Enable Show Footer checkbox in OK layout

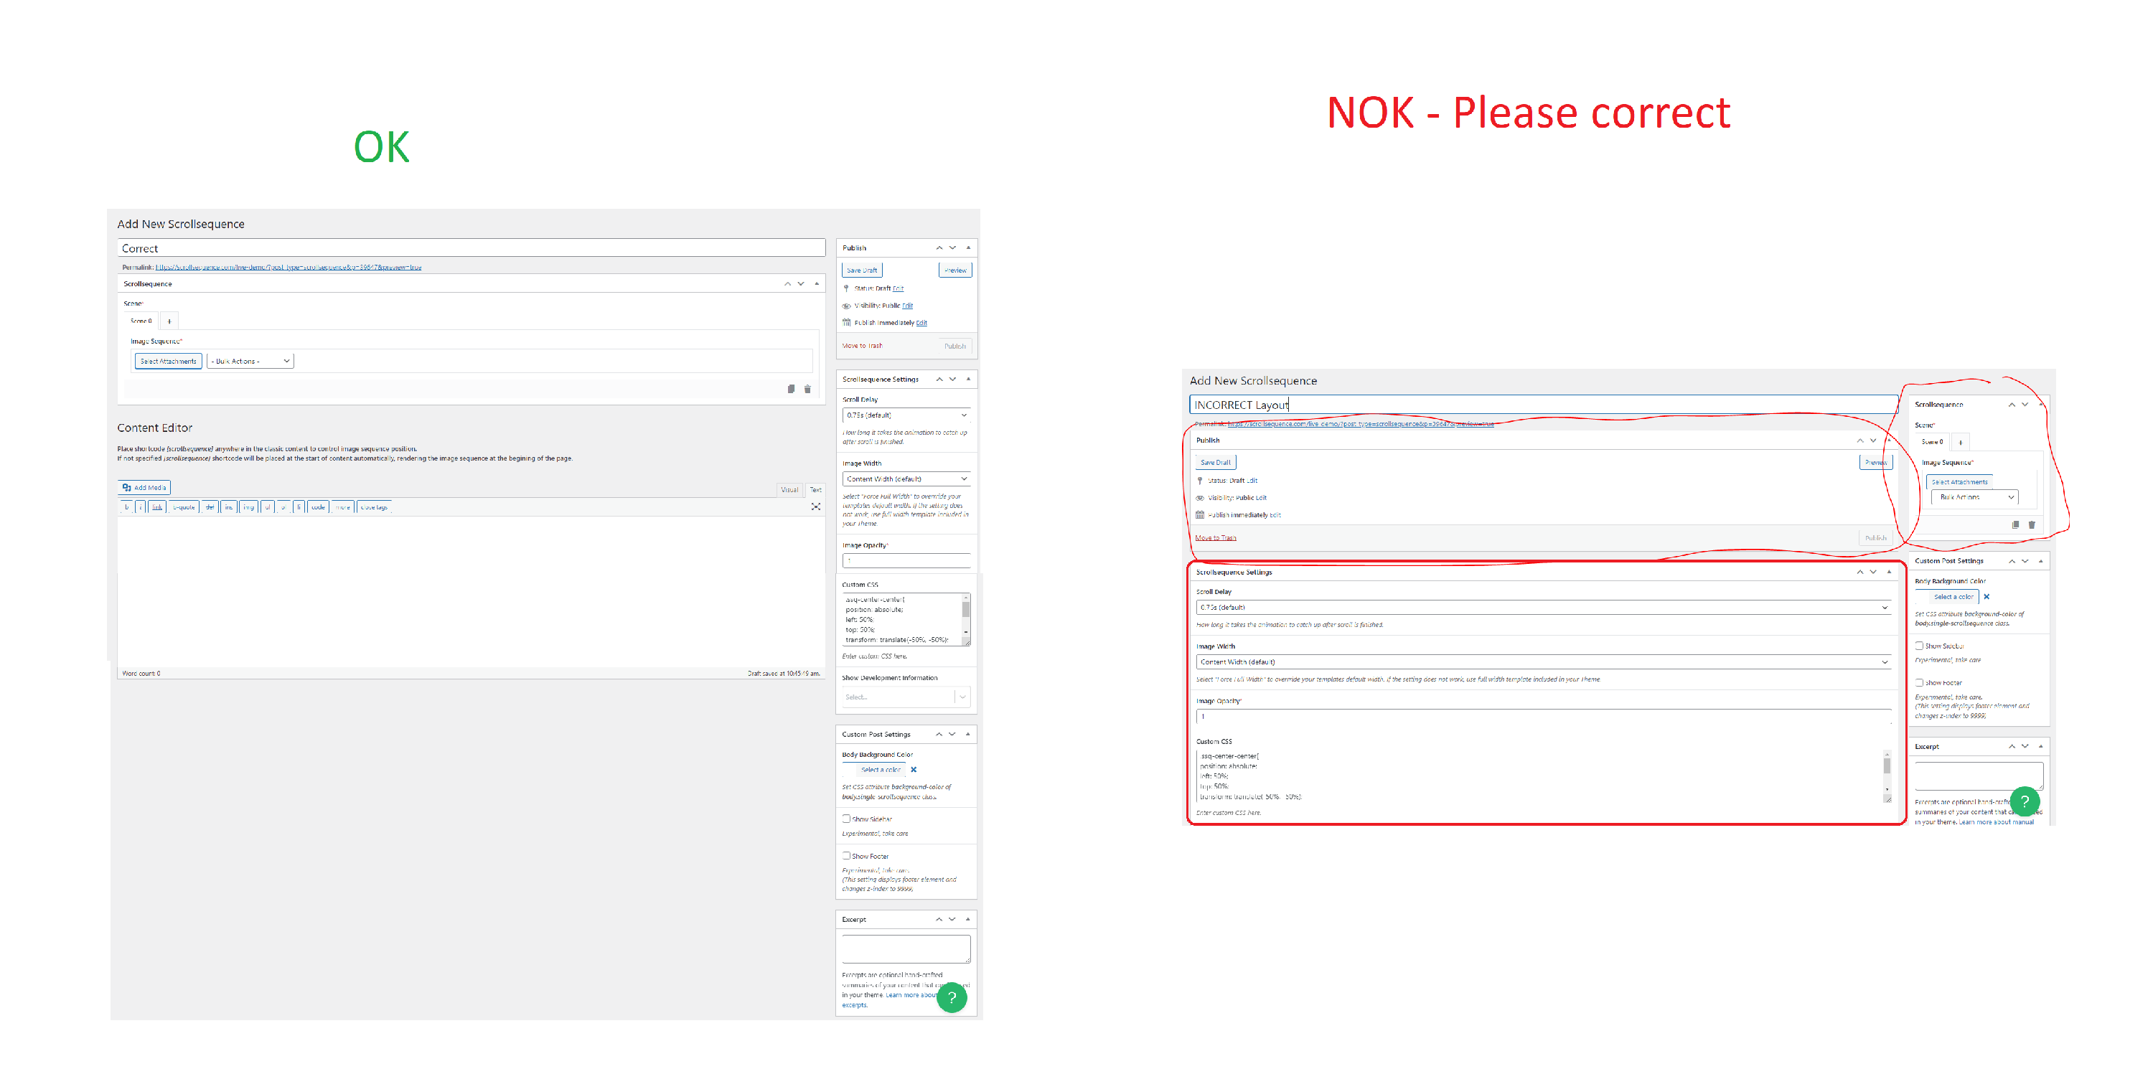[846, 856]
